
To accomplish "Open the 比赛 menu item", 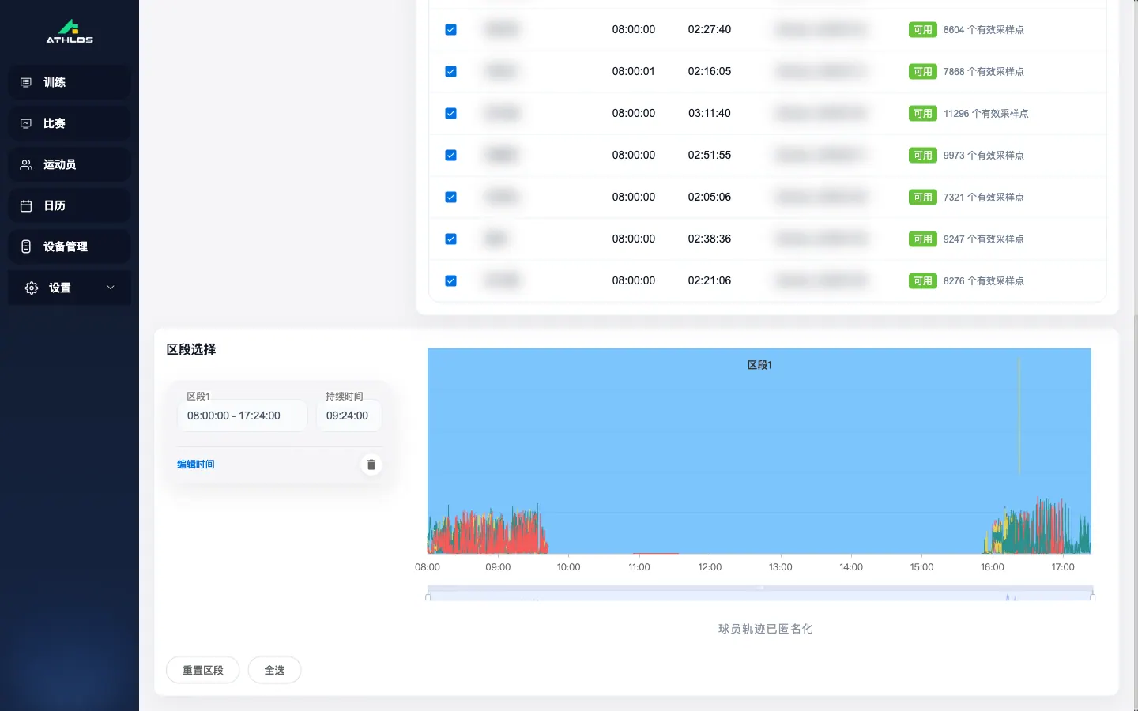I will click(70, 123).
